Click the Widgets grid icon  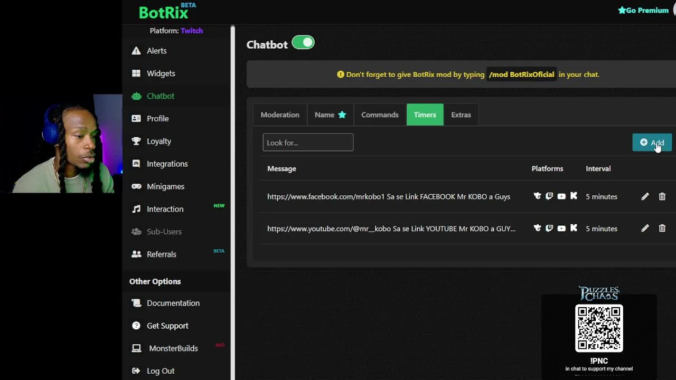(136, 73)
